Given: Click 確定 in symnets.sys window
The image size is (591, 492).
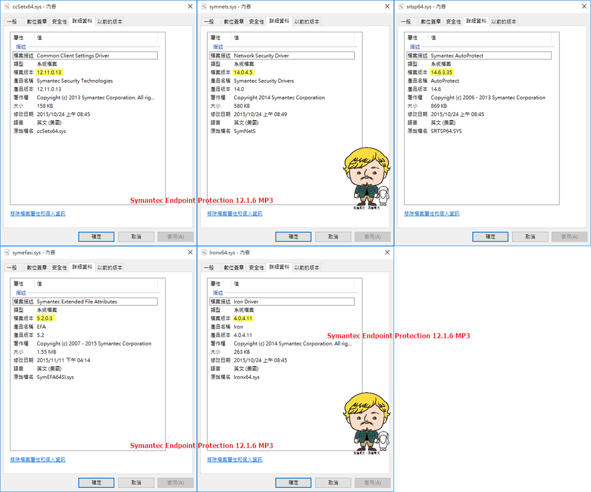Looking at the screenshot, I should pyautogui.click(x=293, y=236).
